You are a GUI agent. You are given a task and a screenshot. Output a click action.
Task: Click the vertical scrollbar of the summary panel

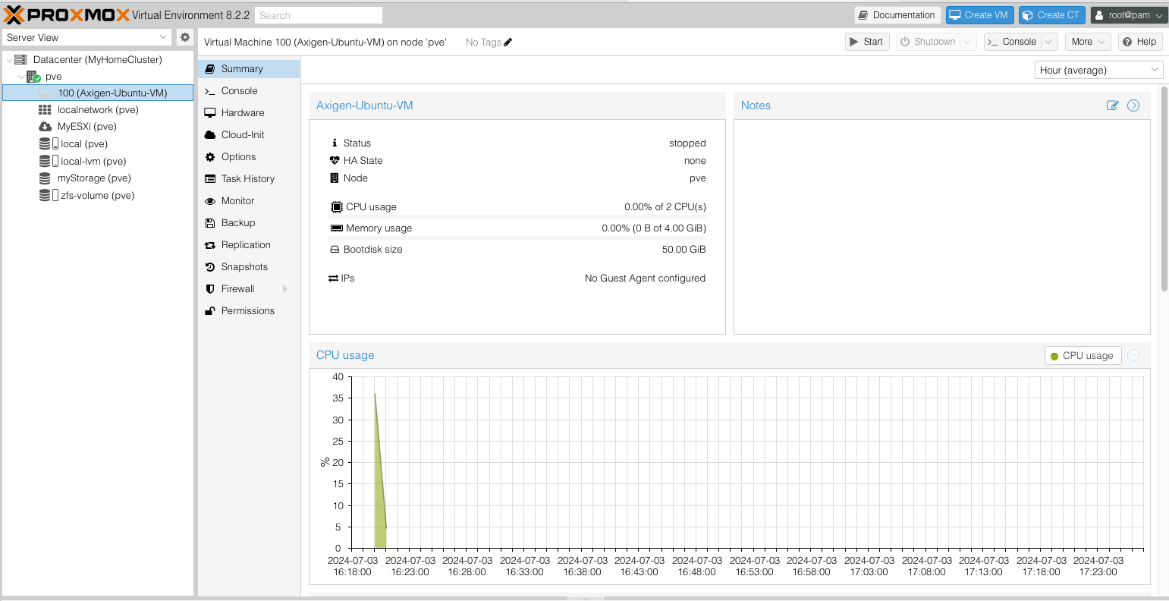click(x=1164, y=190)
